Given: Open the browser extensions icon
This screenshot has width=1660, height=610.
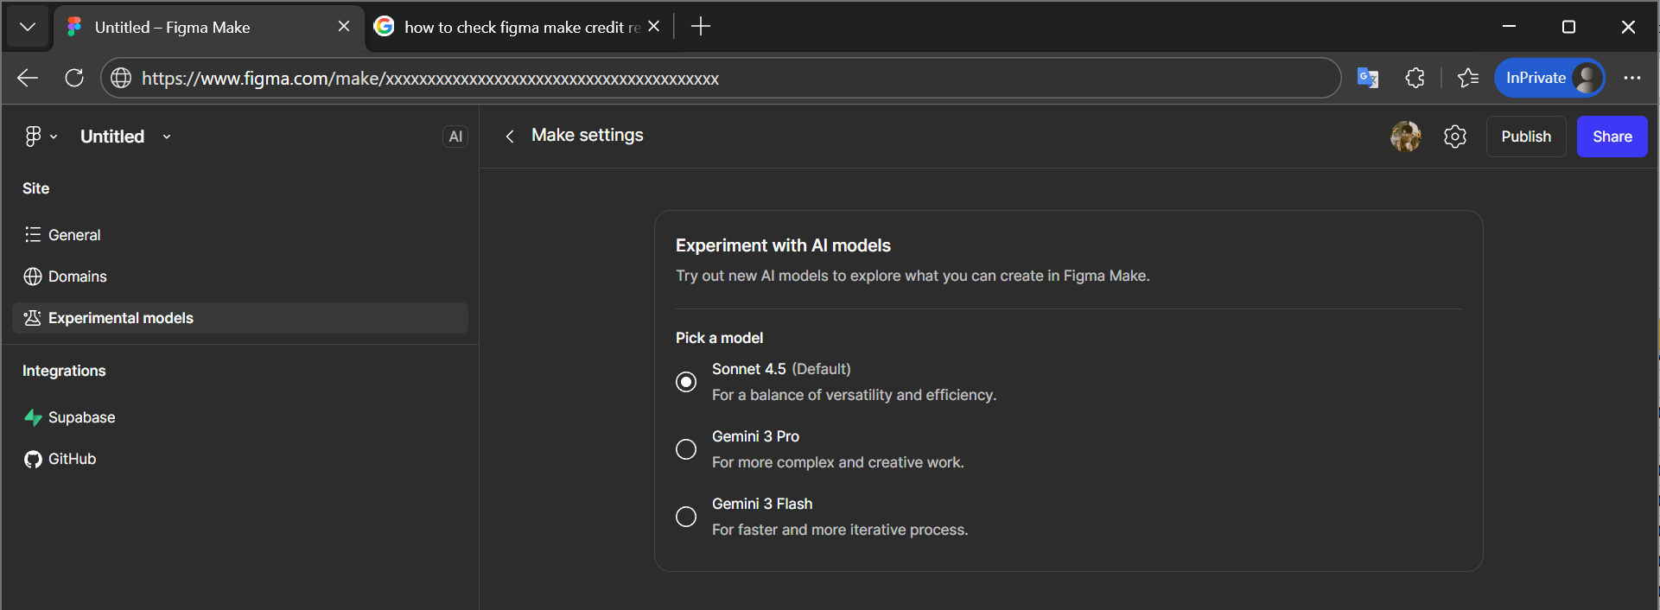Looking at the screenshot, I should [1415, 78].
